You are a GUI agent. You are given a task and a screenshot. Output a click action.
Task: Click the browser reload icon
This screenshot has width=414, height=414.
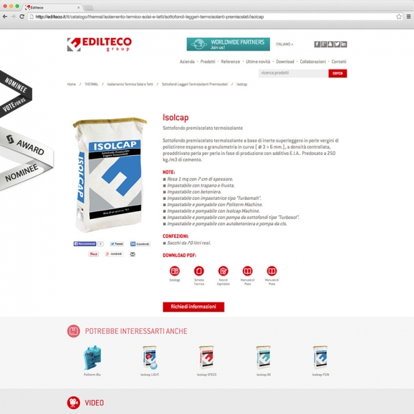(x=22, y=17)
